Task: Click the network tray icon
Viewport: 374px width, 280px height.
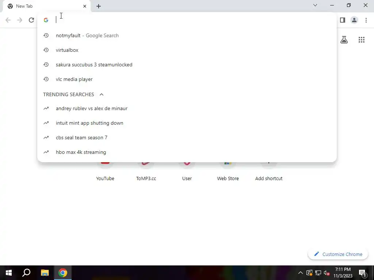Action: [318, 273]
